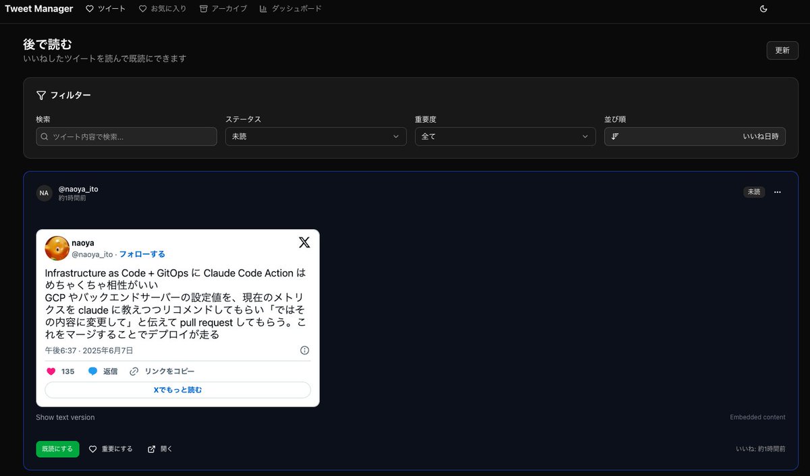Click the search magnifier icon
Image resolution: width=810 pixels, height=476 pixels.
click(45, 136)
